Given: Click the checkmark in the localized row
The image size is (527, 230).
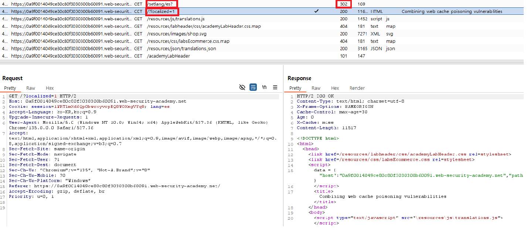Looking at the screenshot, I should click(316, 11).
